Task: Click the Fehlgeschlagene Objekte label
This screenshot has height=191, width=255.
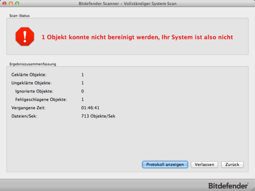Action: [x=41, y=100]
